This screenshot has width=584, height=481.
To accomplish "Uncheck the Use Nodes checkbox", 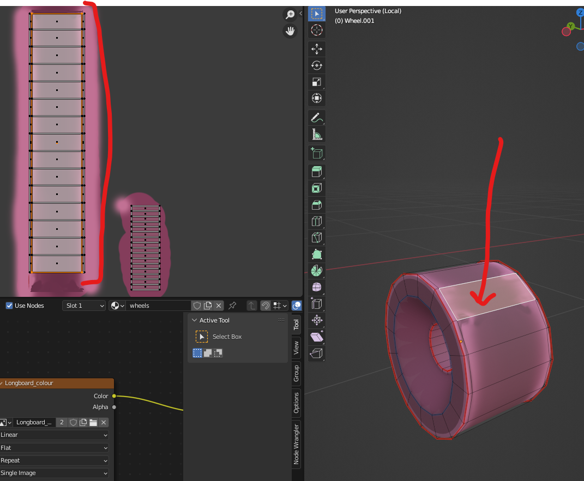I will coord(9,306).
